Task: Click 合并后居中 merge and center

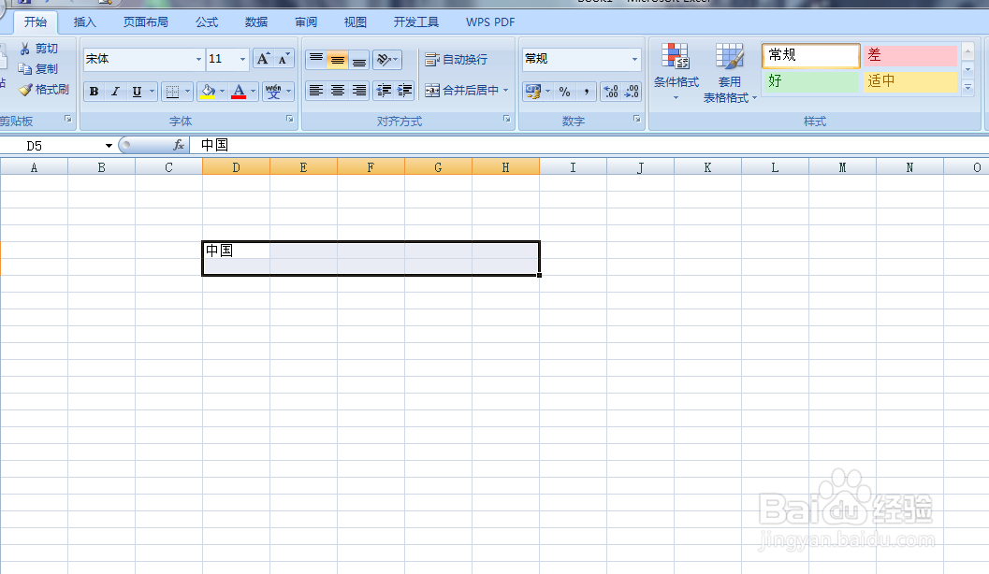Action: pyautogui.click(x=461, y=91)
